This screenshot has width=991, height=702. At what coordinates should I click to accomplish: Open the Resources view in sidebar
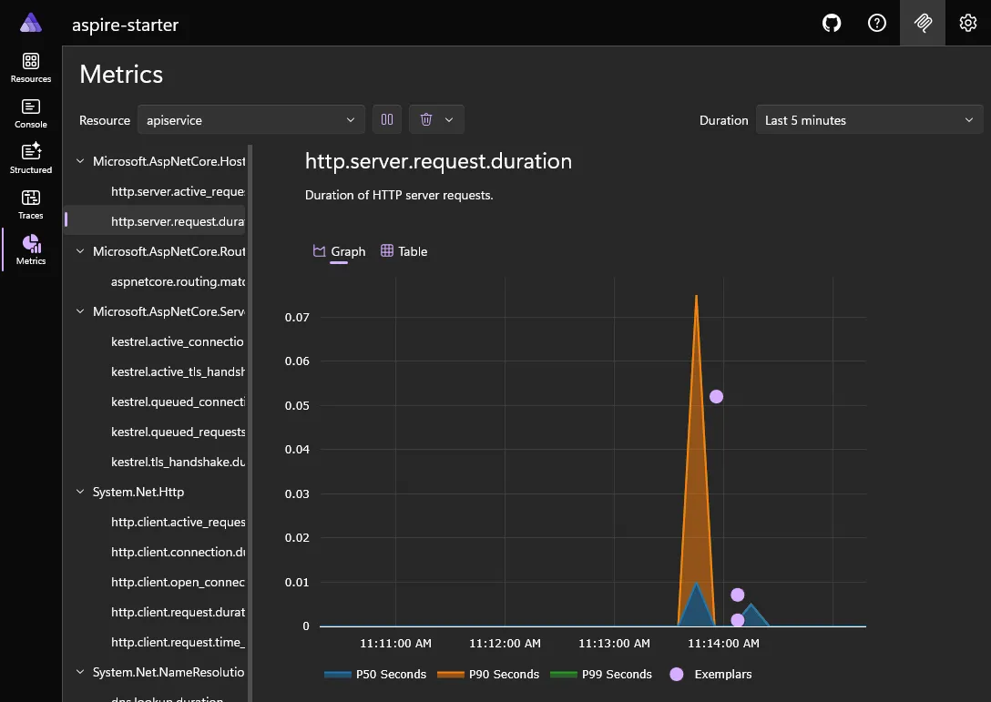[30, 65]
